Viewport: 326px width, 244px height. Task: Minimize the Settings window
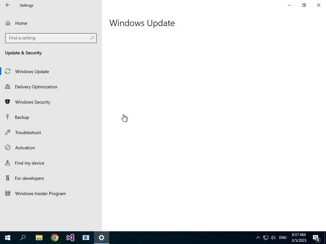(289, 5)
